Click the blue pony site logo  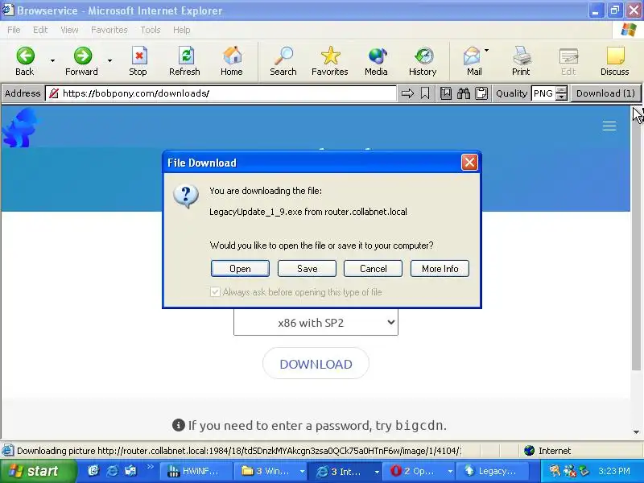19,127
